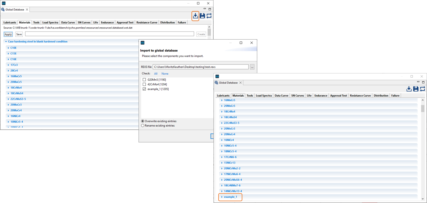The height and width of the screenshot is (203, 427).
Task: Select the Rename existing entries radio button
Action: [142, 125]
